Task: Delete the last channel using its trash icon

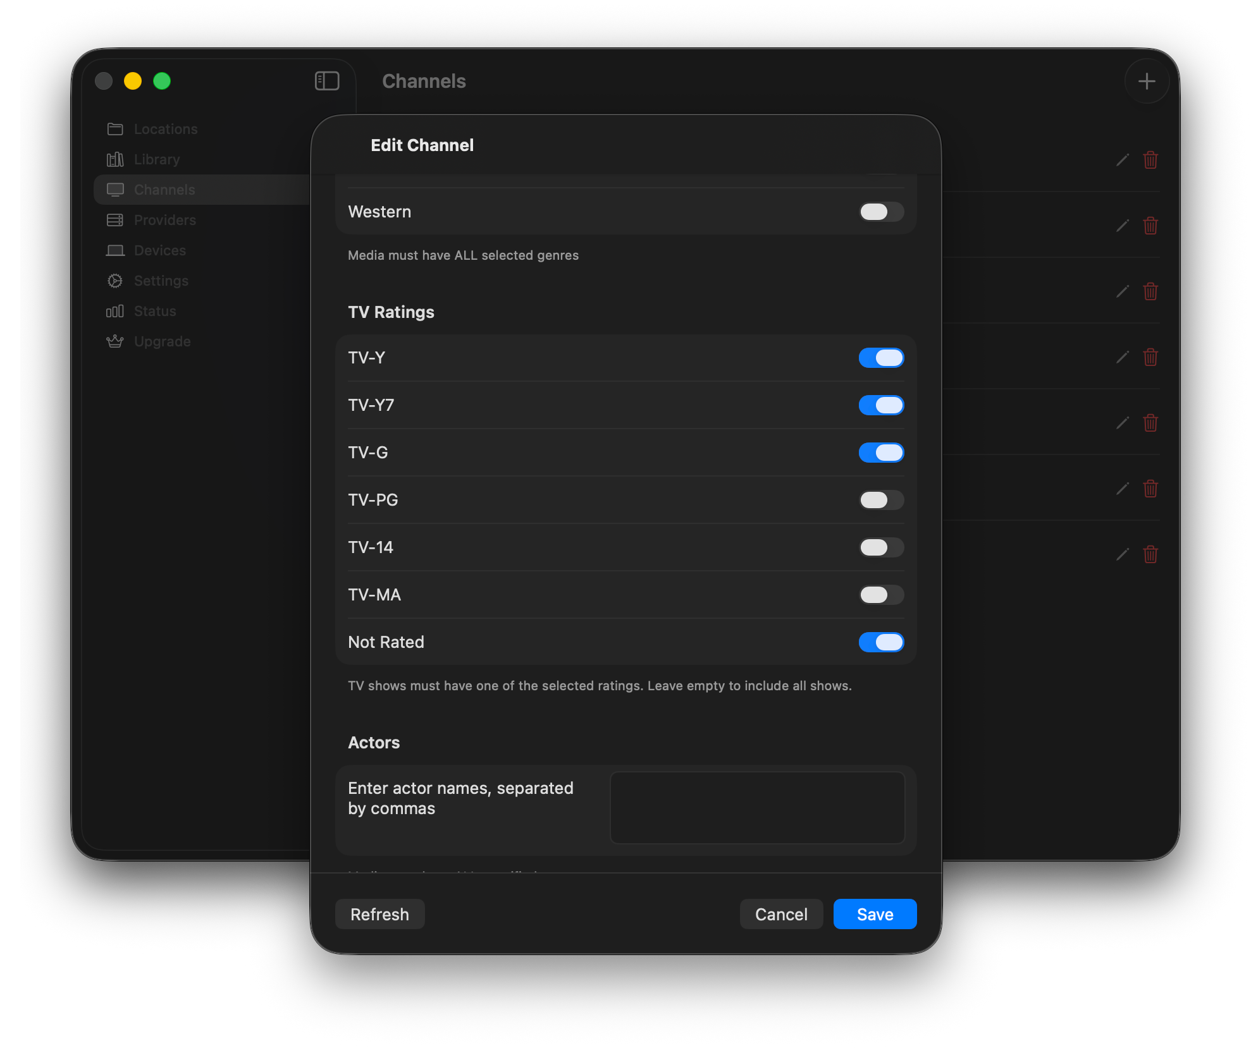Action: pyautogui.click(x=1150, y=554)
